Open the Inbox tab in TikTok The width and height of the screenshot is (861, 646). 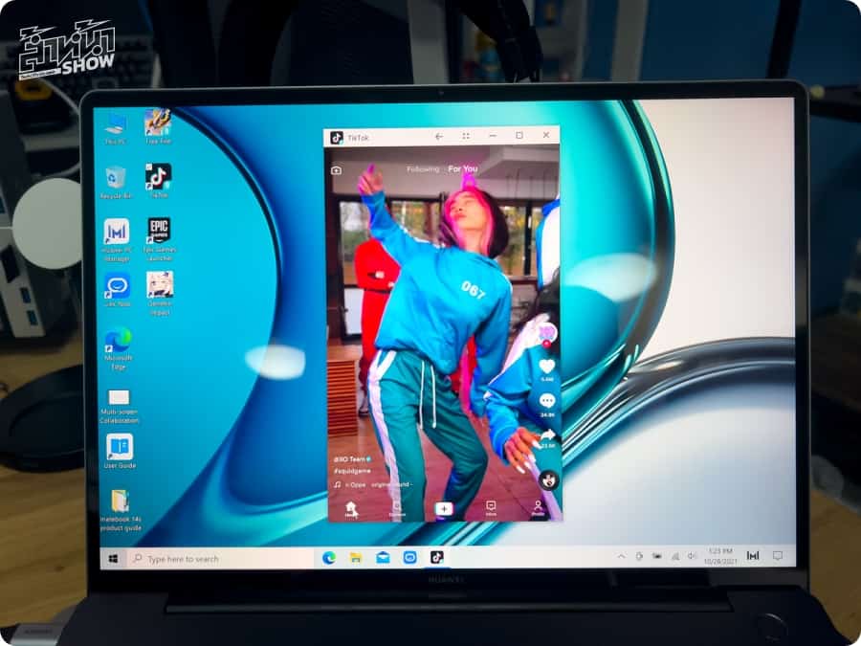pos(491,509)
